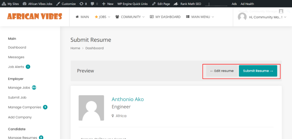Open Manage Jobs sidebar link
The width and height of the screenshot is (292, 139).
pyautogui.click(x=19, y=88)
